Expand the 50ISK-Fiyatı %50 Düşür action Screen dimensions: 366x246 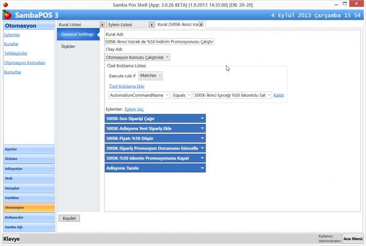[202, 138]
